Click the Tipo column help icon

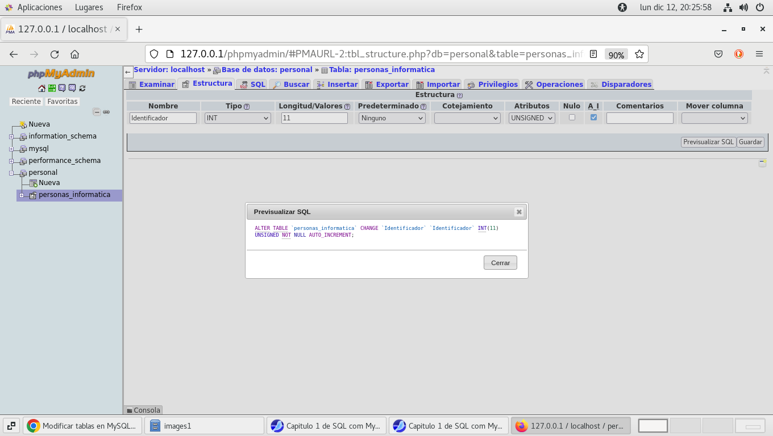click(247, 107)
